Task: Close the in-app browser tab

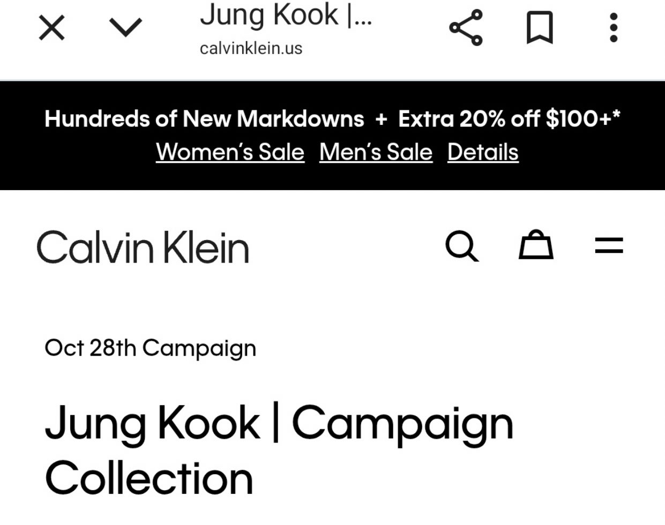Action: (52, 28)
